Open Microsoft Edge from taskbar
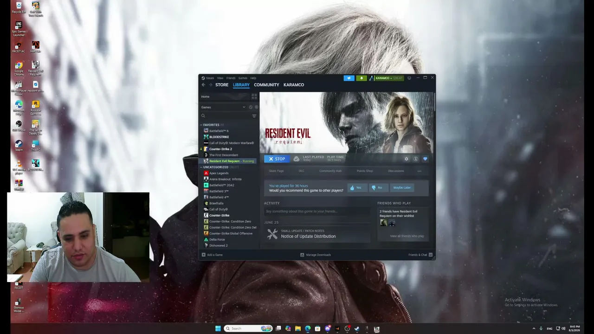Viewport: 594px width, 334px height. [308, 328]
